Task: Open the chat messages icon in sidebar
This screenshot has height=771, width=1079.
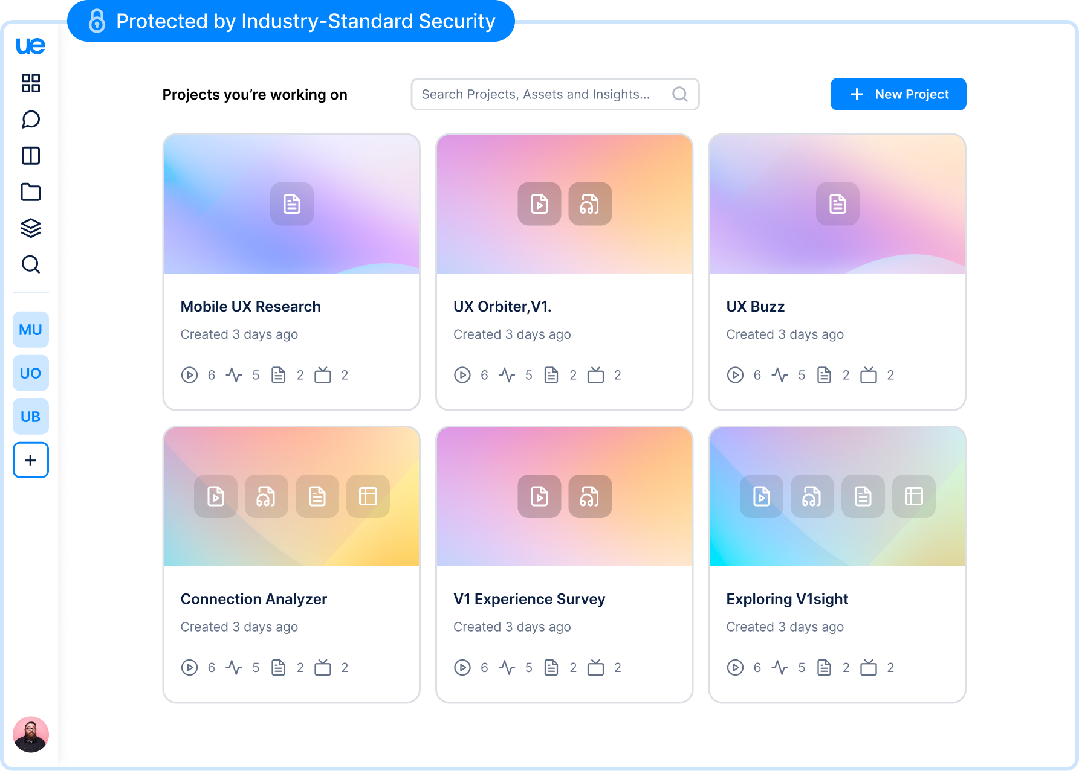Action: [x=31, y=120]
